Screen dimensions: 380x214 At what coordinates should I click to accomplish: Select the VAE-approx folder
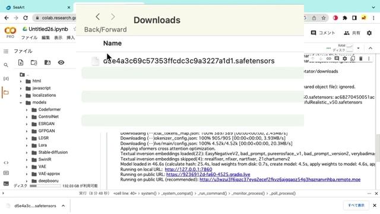coord(49,174)
